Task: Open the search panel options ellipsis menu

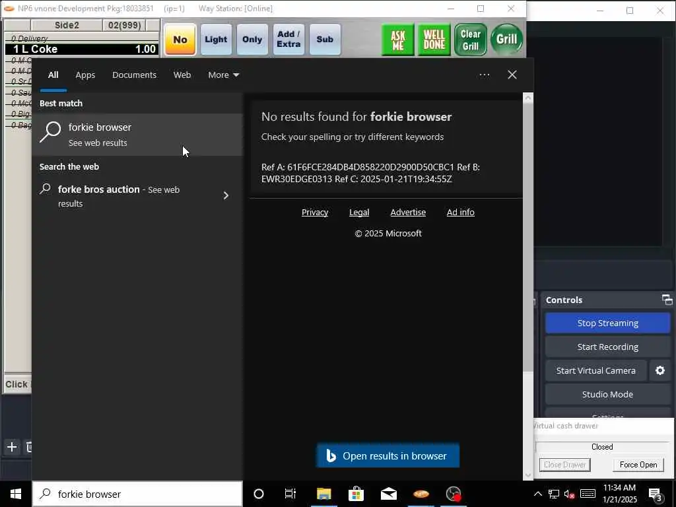Action: [x=484, y=75]
